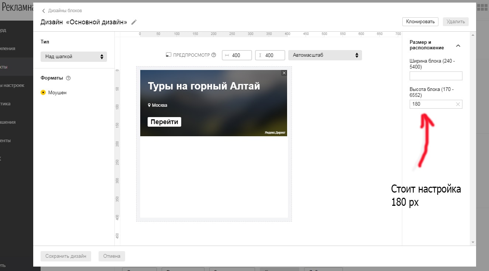Click the Удалить button
The height and width of the screenshot is (271, 489).
point(456,21)
